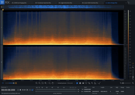Select the lasso selection tool

(x=86, y=83)
